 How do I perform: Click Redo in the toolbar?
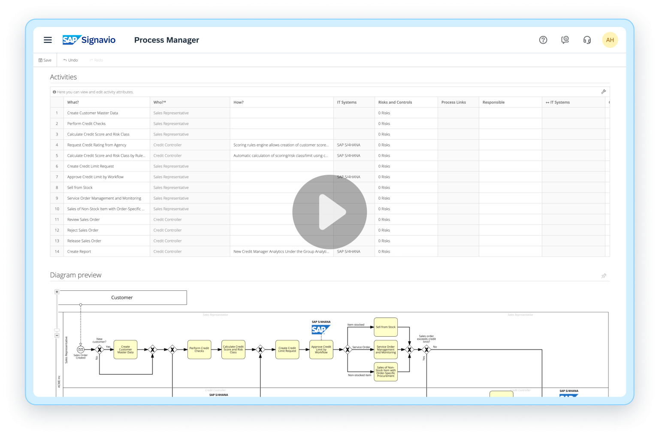(96, 60)
